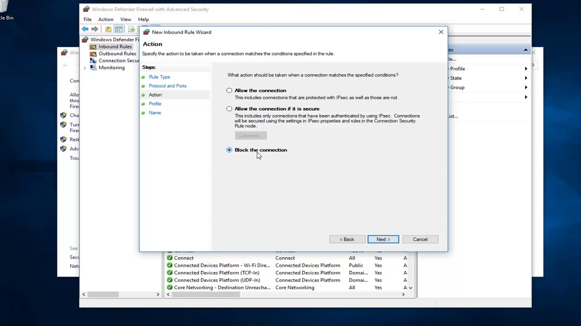Image resolution: width=581 pixels, height=326 pixels.
Task: Click the Next button in the wizard
Action: click(383, 240)
